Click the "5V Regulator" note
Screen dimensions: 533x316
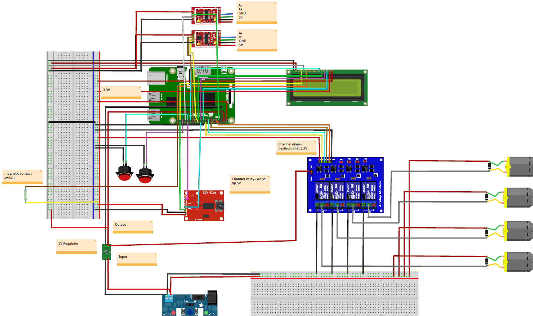coord(77,247)
